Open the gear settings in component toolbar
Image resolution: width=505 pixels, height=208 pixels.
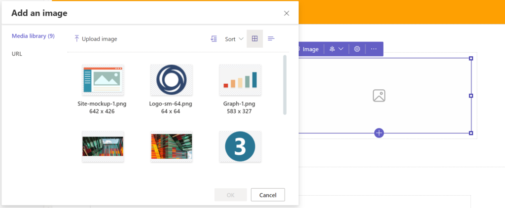click(357, 49)
